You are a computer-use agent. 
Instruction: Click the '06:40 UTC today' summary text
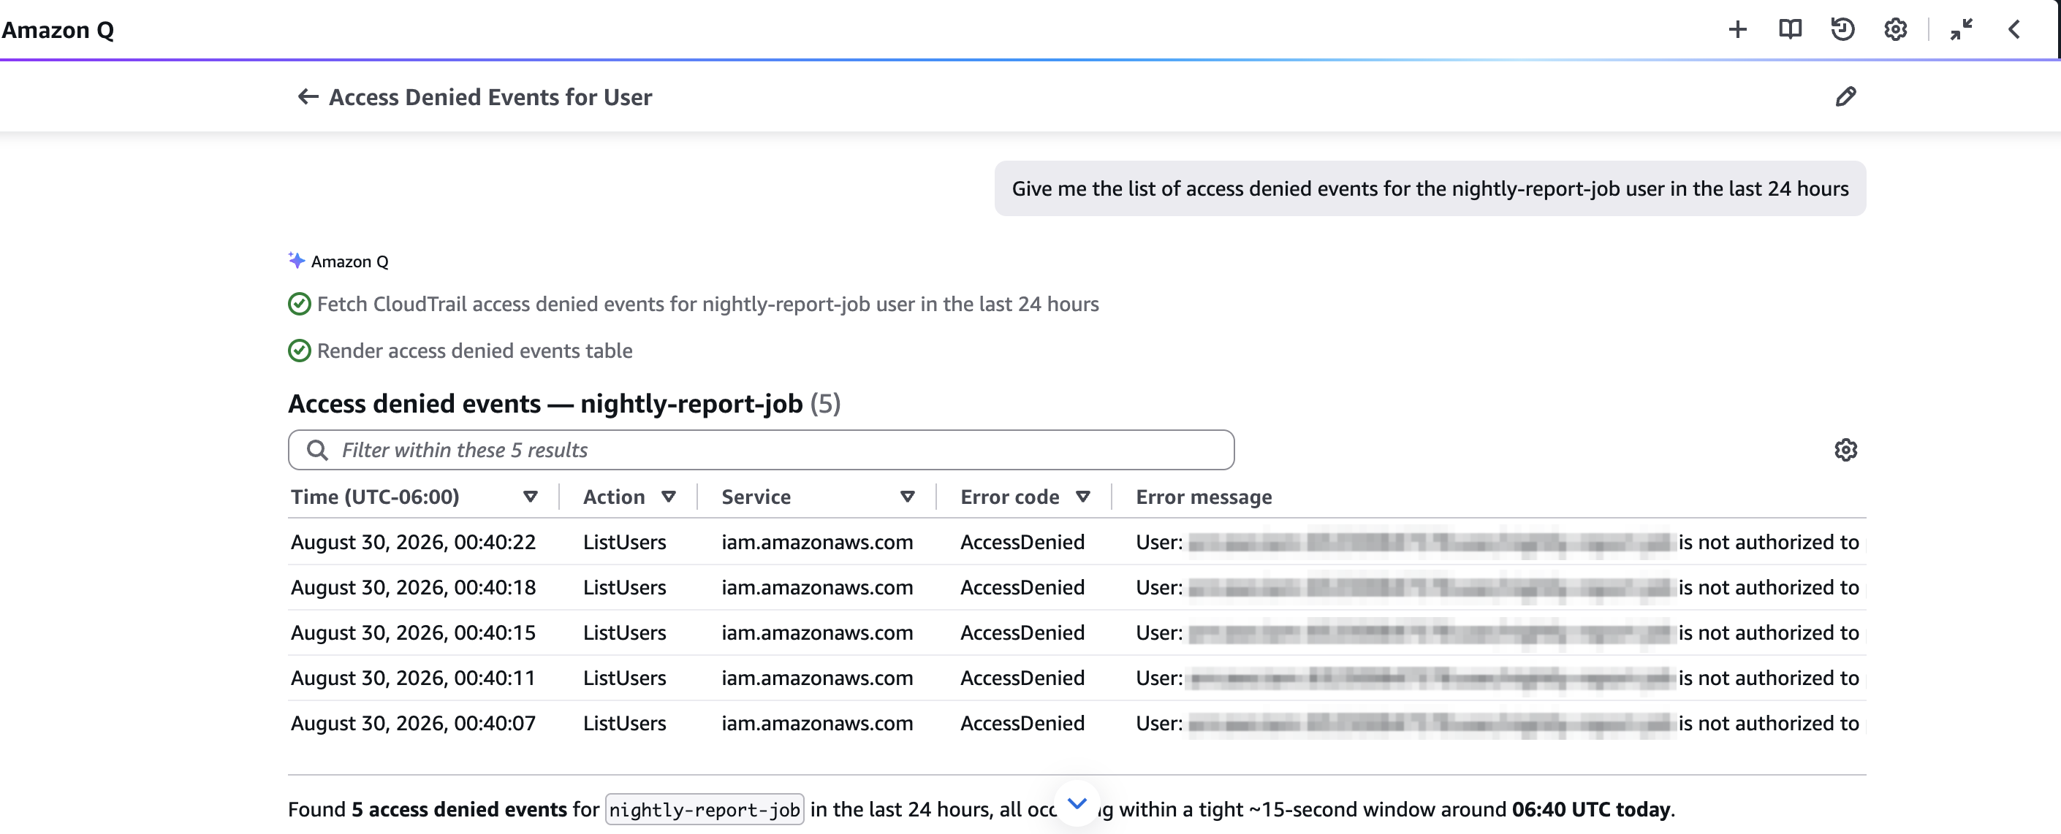pyautogui.click(x=1590, y=809)
